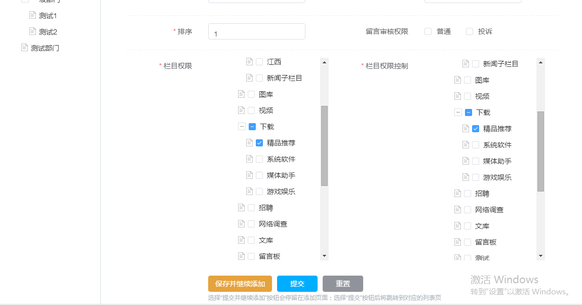
Task: Select the 视频 item in 栏目权限控制 tree
Action: point(482,96)
